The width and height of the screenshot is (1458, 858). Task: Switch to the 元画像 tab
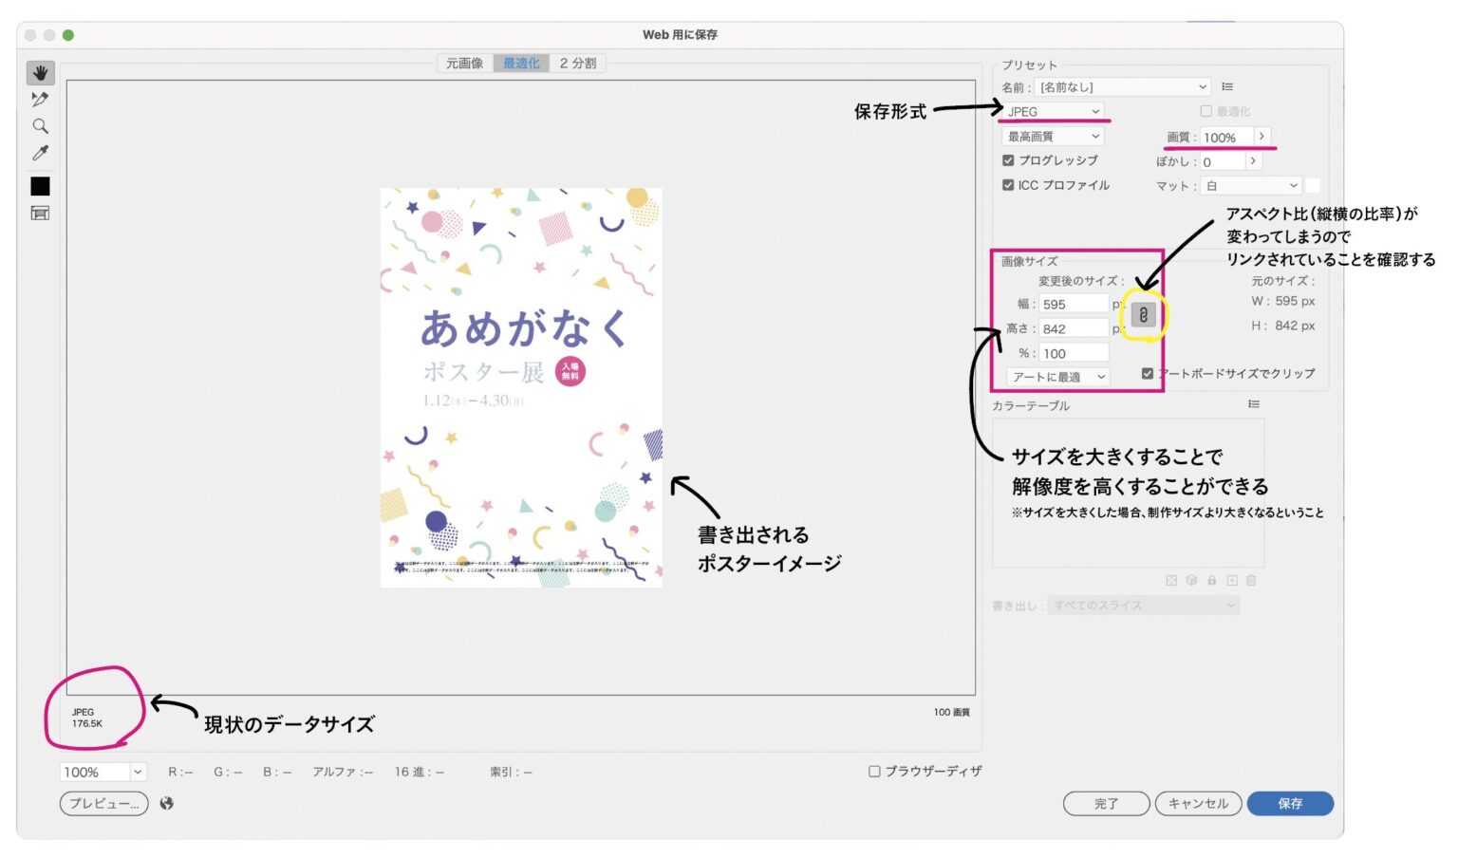(x=464, y=64)
